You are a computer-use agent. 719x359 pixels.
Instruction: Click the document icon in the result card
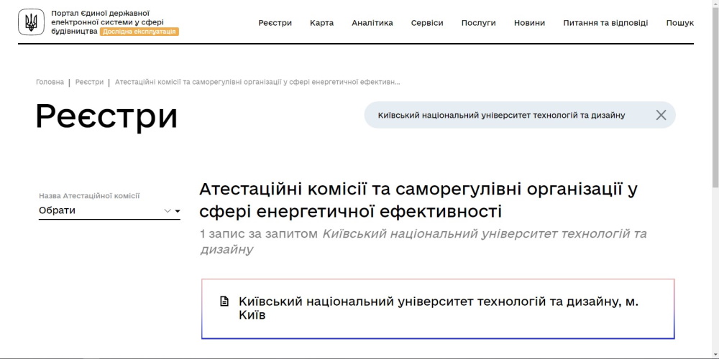click(x=224, y=302)
